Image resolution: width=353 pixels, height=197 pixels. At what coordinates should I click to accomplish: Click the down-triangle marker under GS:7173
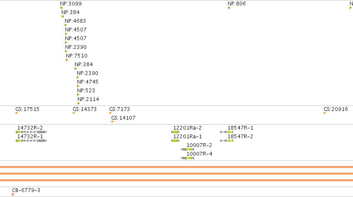click(110, 113)
